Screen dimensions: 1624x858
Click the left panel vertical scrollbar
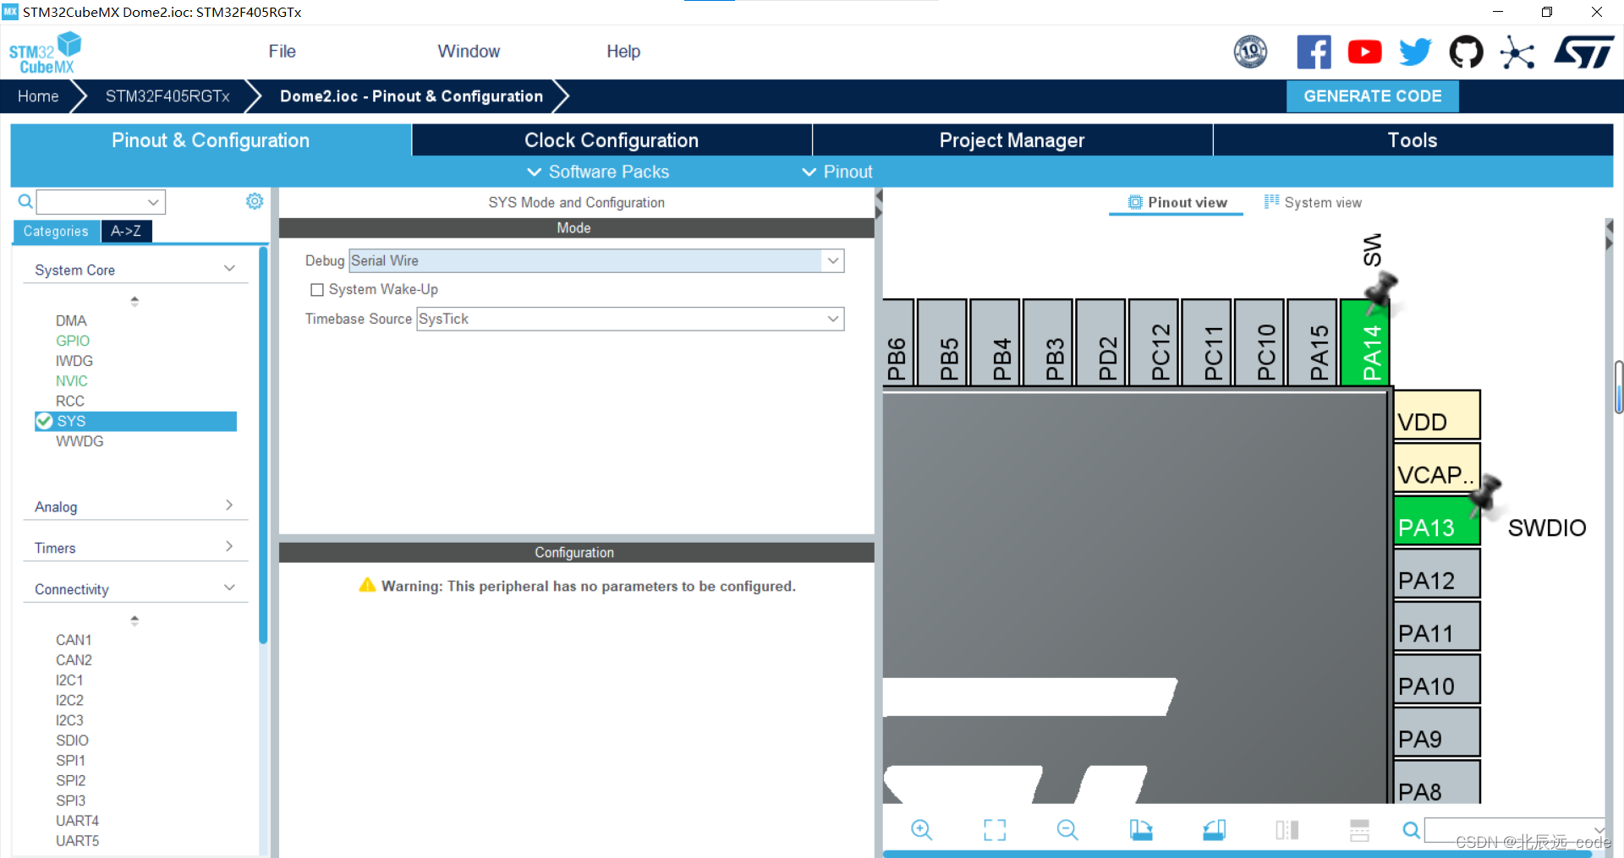pyautogui.click(x=263, y=445)
